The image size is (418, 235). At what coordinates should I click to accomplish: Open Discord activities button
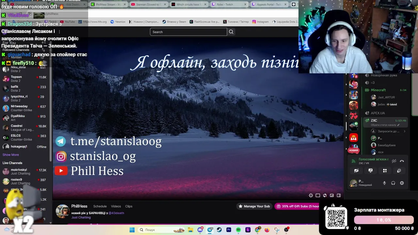(x=385, y=170)
